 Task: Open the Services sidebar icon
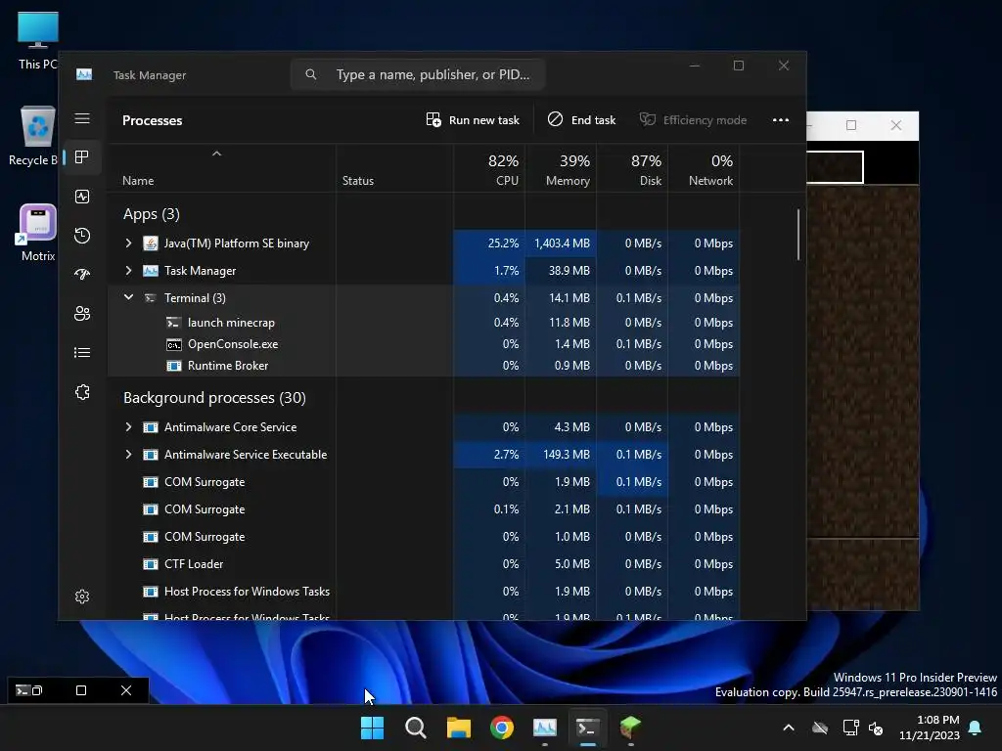point(82,392)
